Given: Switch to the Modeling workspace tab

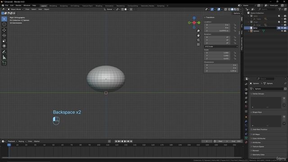Looking at the screenshot, I should (x=53, y=6).
